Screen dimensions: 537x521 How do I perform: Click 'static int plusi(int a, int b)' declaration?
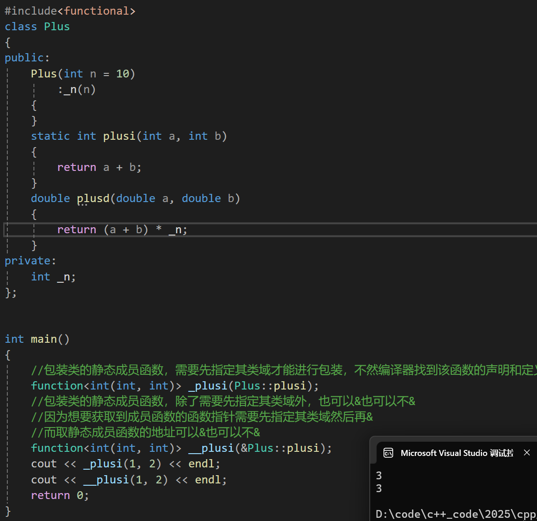[x=129, y=136]
